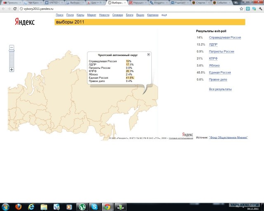
Task: Open Патриоты России results link
Action: [x=222, y=52]
